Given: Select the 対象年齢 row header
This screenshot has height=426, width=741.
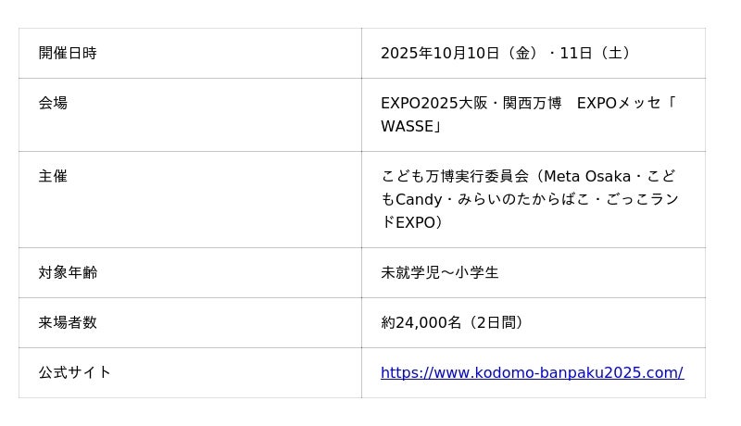Looking at the screenshot, I should coord(68,273).
